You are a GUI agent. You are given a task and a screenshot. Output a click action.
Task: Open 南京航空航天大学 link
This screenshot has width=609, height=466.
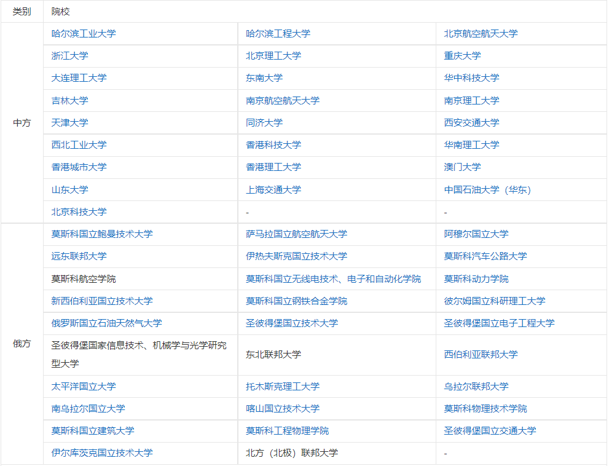pos(283,101)
